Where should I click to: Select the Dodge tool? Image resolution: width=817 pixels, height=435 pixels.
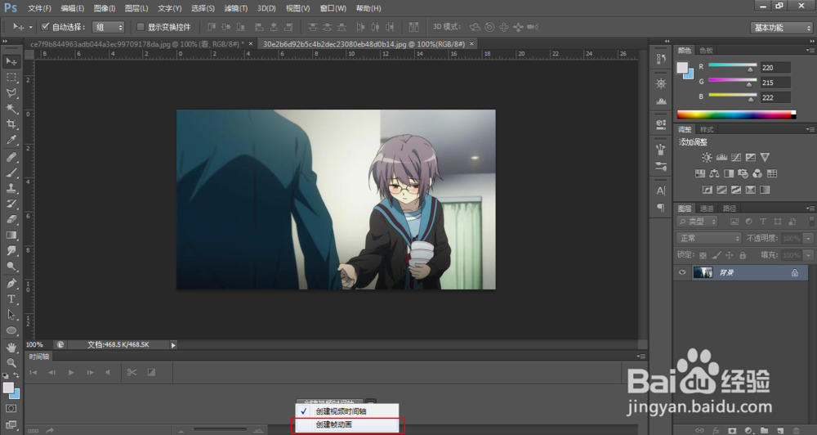pyautogui.click(x=11, y=267)
